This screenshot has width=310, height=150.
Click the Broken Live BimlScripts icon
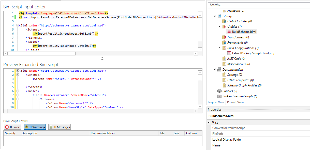click(x=219, y=96)
